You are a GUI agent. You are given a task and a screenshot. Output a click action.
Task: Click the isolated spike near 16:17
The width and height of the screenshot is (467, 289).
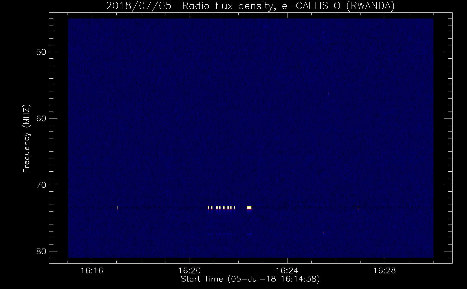[x=117, y=208]
